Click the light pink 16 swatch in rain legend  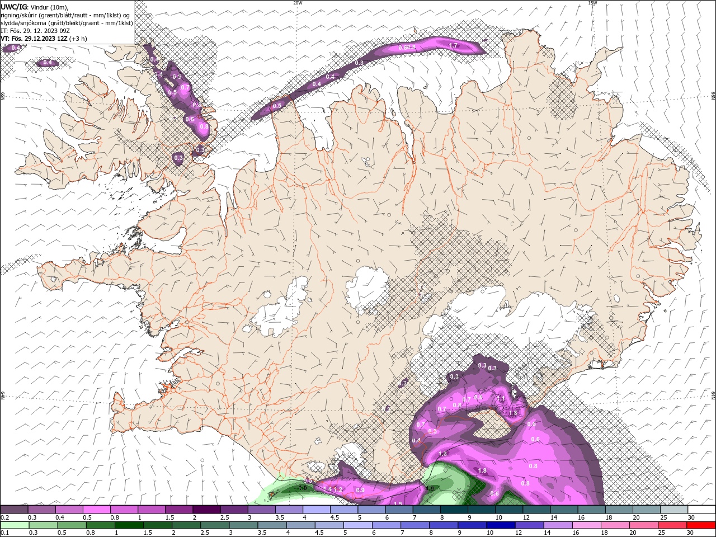click(x=587, y=525)
